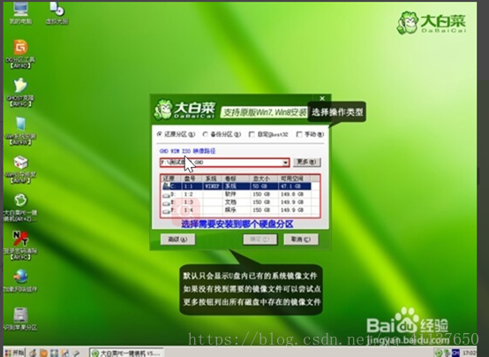
Task: Click the 卷标 column header
Action: (236, 178)
